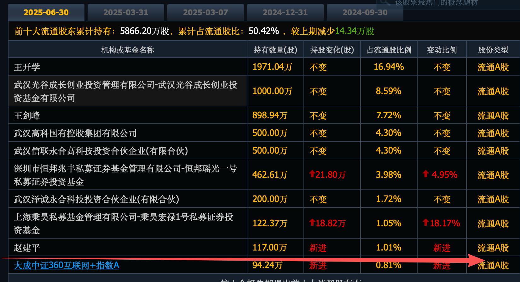Select the 2025-06-30 report date tab
Viewport: 520px width, 282px height.
[46, 13]
